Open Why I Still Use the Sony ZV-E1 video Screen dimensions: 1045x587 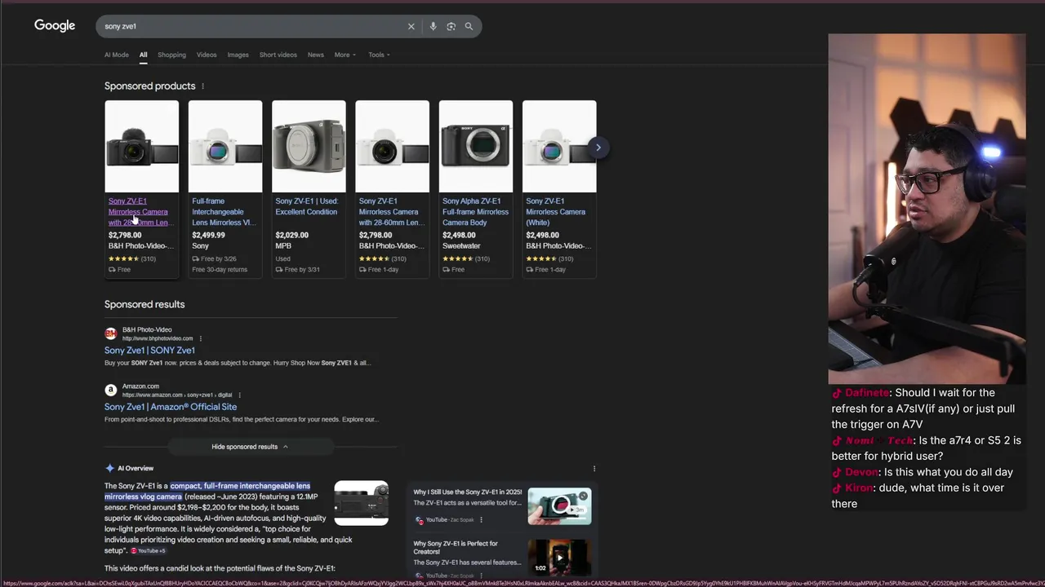tap(467, 492)
